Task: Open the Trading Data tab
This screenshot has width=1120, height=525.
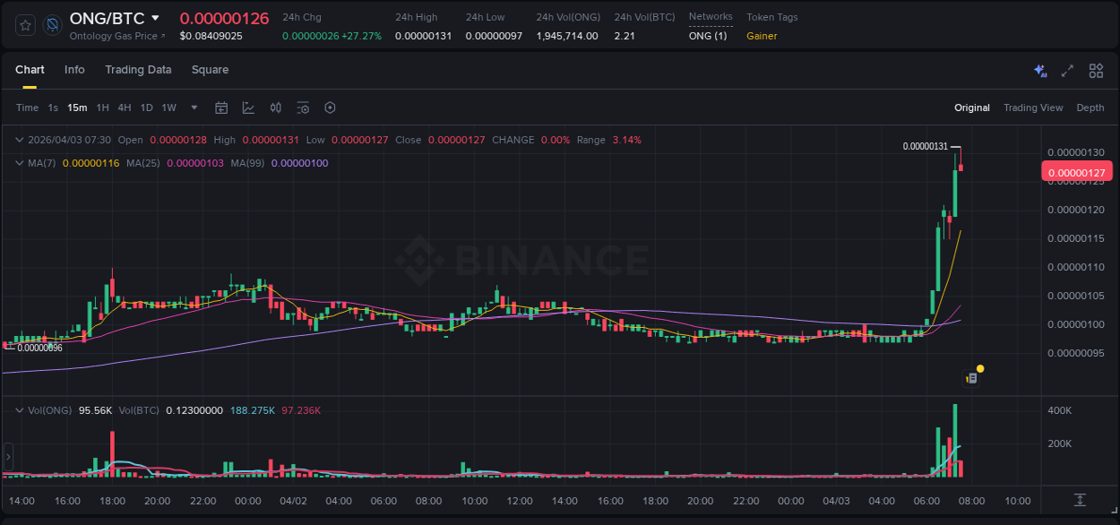Action: point(138,70)
